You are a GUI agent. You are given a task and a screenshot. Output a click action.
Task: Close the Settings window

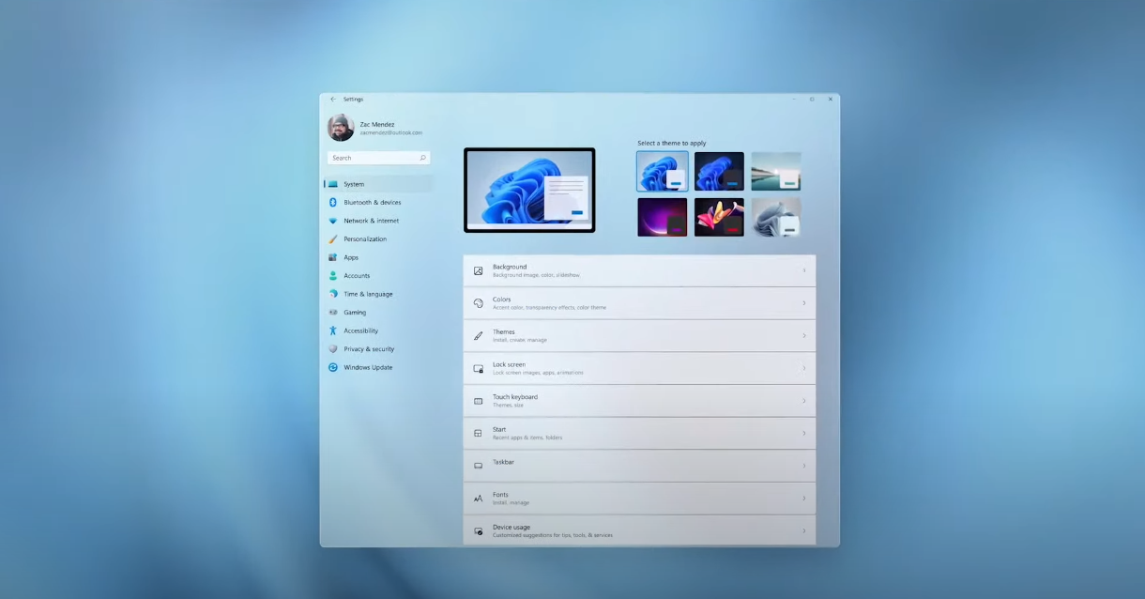pyautogui.click(x=830, y=99)
